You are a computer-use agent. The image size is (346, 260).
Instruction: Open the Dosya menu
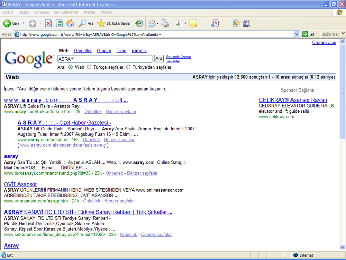8,12
